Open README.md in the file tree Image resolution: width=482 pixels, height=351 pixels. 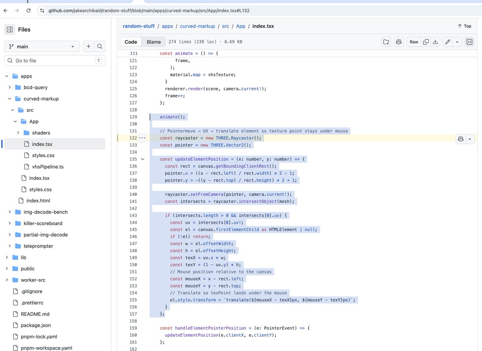coord(35,314)
